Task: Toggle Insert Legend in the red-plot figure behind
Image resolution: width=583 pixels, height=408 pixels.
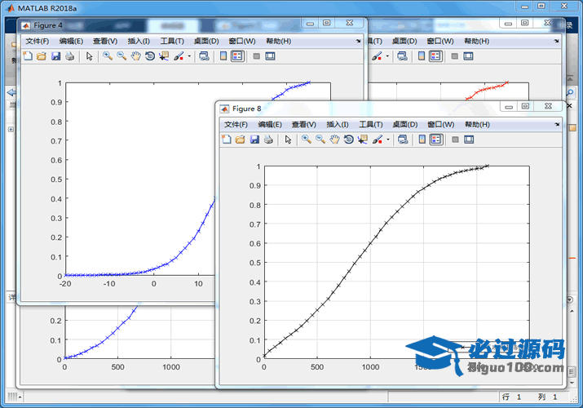Action: click(435, 56)
